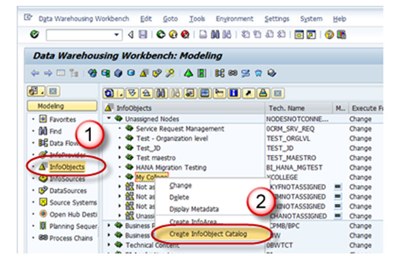Choose Display Metadata in the context menu

[x=194, y=209]
